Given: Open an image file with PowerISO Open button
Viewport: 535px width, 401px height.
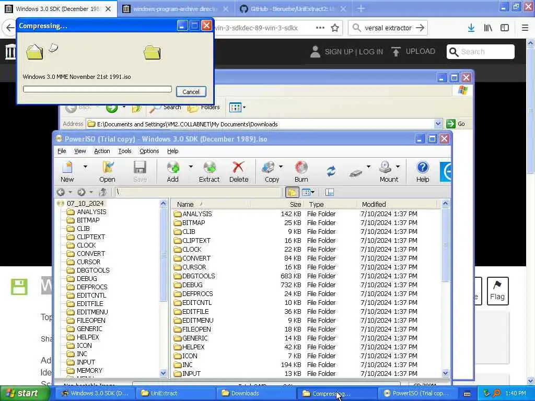Looking at the screenshot, I should 107,171.
